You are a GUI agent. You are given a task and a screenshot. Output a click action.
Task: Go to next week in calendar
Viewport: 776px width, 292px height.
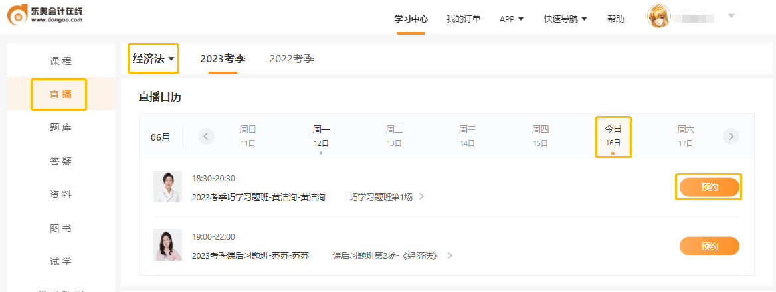point(731,137)
